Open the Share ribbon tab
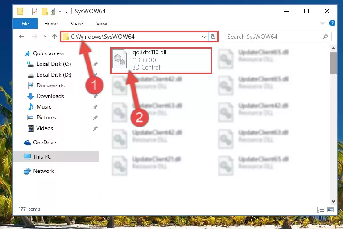This screenshot has height=229, width=343. click(x=77, y=24)
